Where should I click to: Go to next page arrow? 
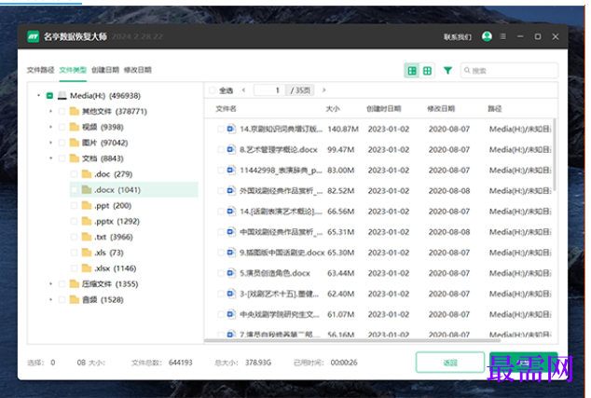(x=323, y=90)
